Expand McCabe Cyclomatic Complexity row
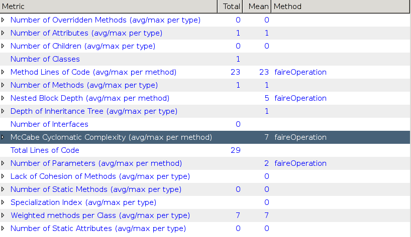Viewport: 411px width, 237px height. (3, 137)
